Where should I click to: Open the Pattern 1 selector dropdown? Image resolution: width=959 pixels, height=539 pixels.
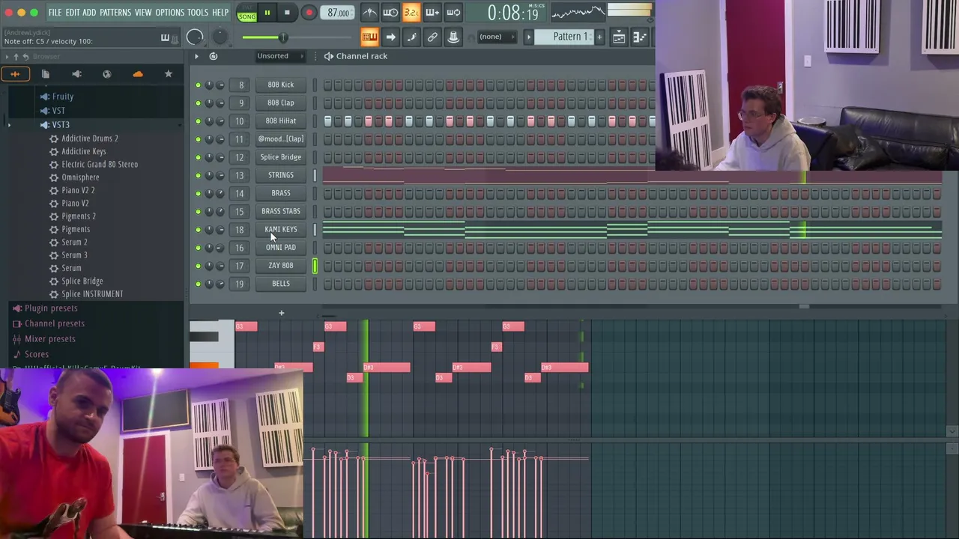(571, 37)
